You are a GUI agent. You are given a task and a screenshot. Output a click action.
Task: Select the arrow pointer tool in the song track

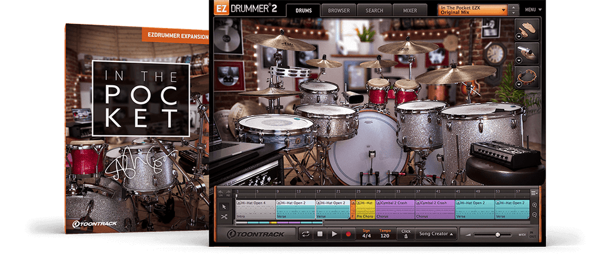tap(224, 206)
